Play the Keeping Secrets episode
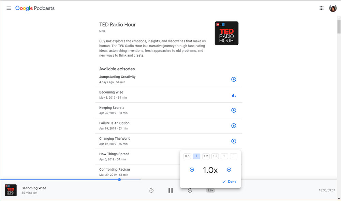341x201 pixels. (x=234, y=110)
